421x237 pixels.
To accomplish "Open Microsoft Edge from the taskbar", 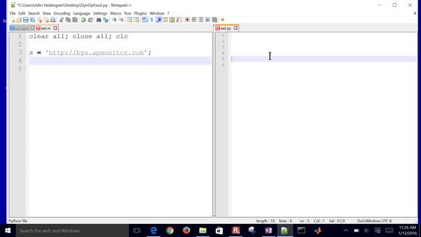I will click(x=153, y=230).
